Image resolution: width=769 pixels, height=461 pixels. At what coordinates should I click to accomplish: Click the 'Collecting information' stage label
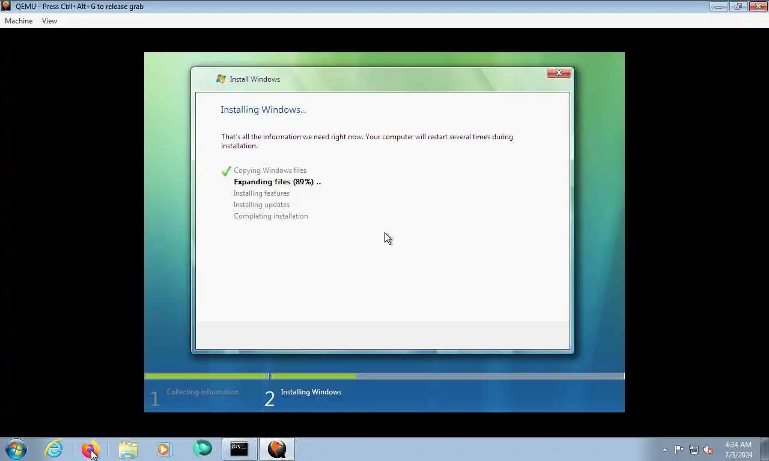click(x=202, y=392)
